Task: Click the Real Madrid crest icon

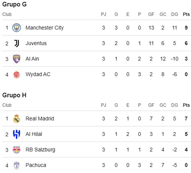Action: (x=17, y=119)
